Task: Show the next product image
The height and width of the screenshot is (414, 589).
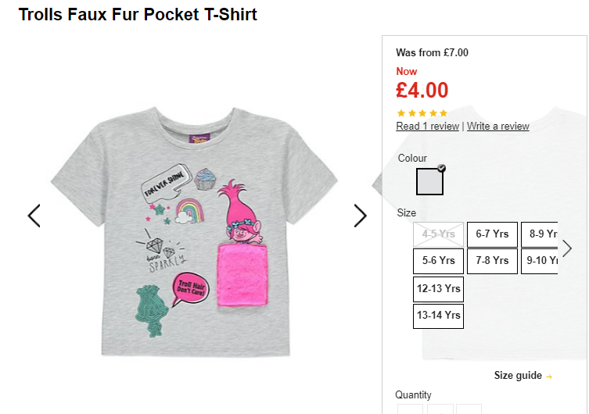Action: [360, 216]
